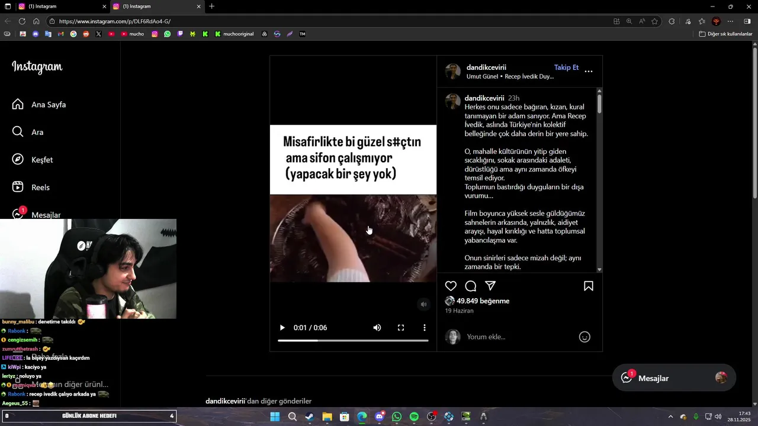Show hidden system tray icons
Screen dimensions: 758x426
(x=670, y=417)
